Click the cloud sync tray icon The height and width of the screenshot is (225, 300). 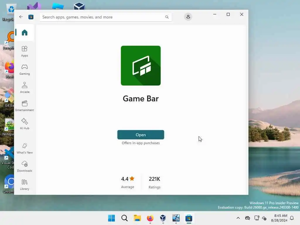coord(248,218)
